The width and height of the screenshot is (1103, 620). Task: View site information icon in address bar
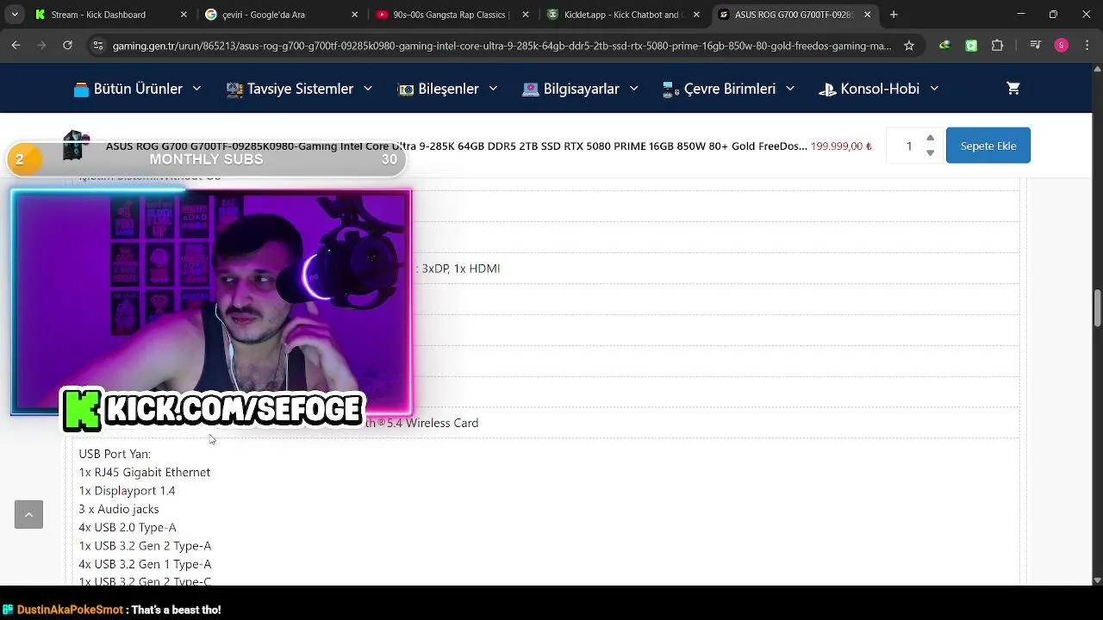[98, 46]
